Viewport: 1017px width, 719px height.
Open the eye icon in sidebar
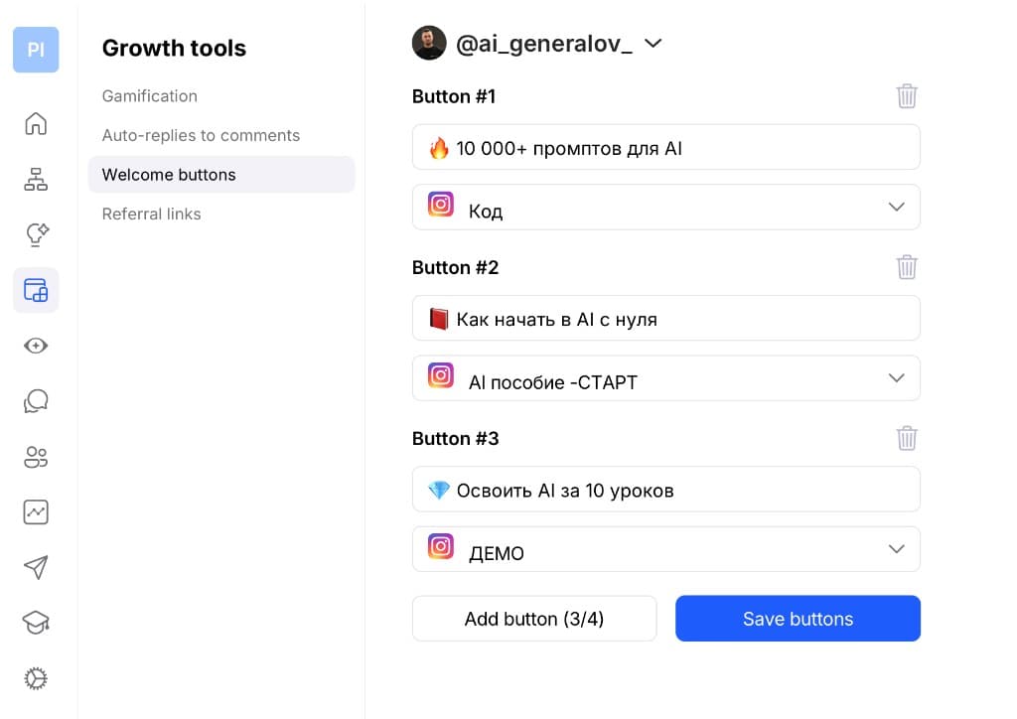click(x=36, y=346)
